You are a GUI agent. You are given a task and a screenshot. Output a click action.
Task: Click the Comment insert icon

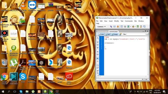click(x=144, y=27)
